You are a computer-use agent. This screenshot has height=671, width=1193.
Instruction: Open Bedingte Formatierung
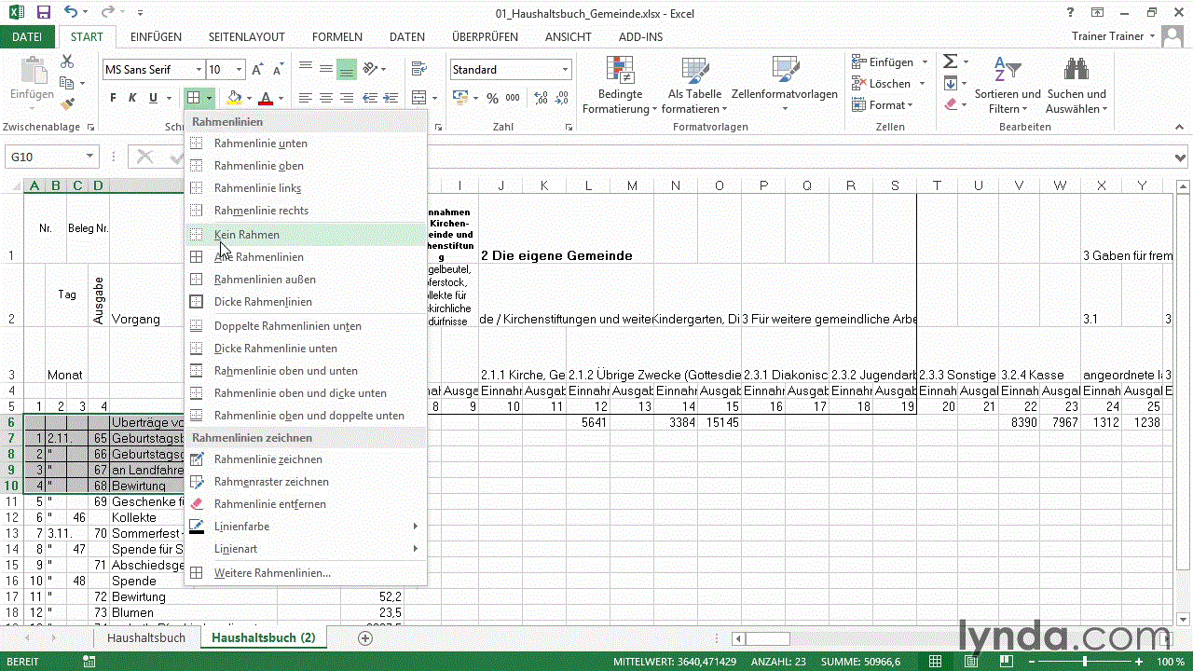tap(620, 86)
